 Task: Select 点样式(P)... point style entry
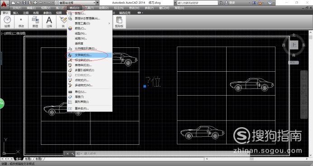pyautogui.click(x=90, y=80)
